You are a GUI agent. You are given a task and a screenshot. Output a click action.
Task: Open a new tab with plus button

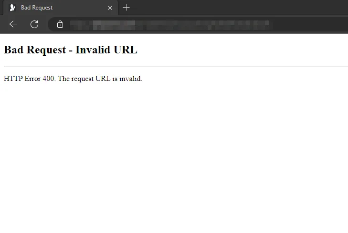126,8
